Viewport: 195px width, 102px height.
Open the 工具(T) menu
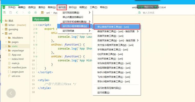(x=93, y=7)
